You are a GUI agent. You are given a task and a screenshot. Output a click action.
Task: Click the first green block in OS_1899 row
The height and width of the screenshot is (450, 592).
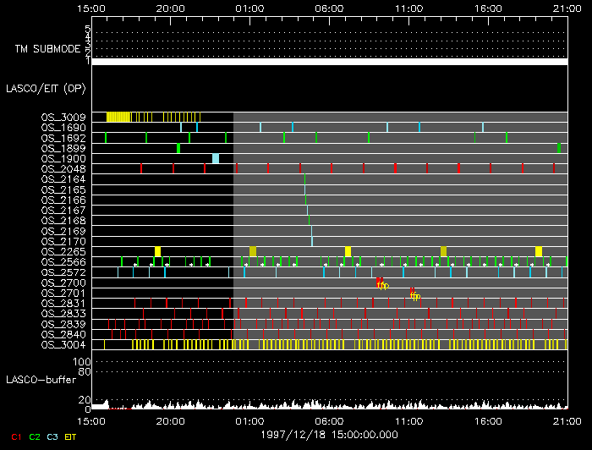(x=178, y=148)
